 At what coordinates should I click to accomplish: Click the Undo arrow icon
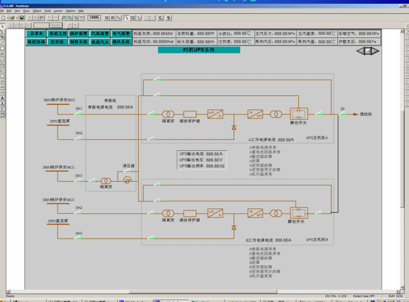pos(48,18)
